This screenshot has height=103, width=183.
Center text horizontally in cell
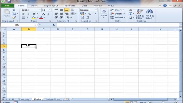click(61, 14)
